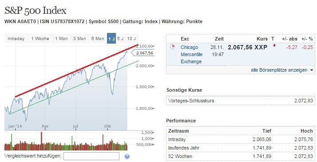Image resolution: width=317 pixels, height=162 pixels.
Task: Click the blue help question mark icon
Action: click(127, 156)
